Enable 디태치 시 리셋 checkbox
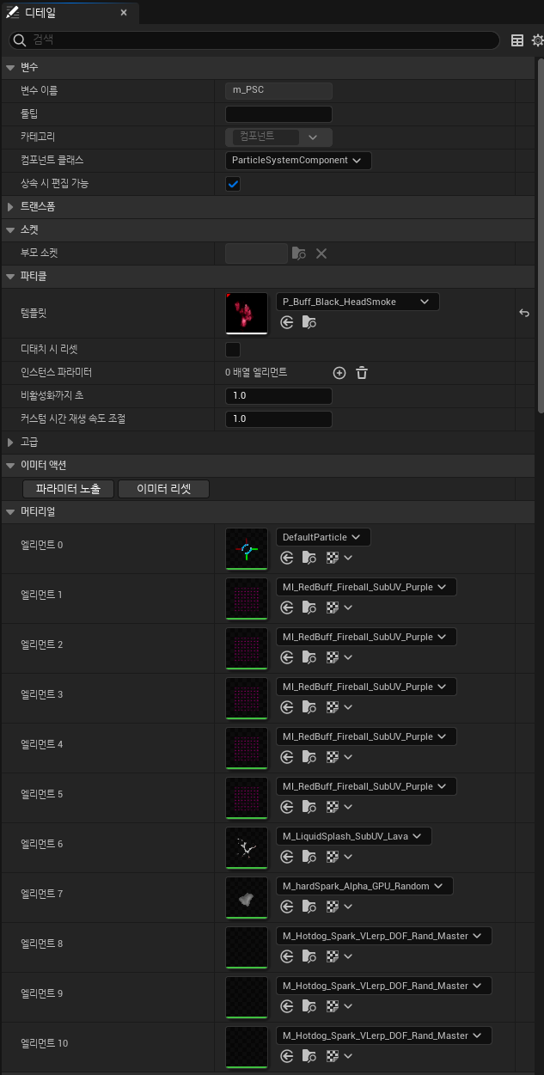 tap(233, 350)
